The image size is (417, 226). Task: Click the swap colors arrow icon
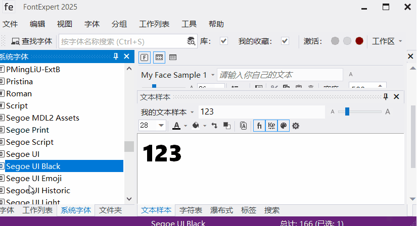pos(214,125)
